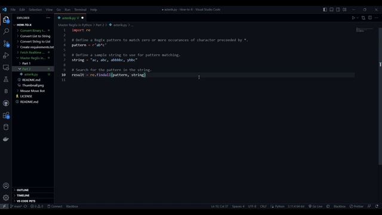
Task: Expand the Convert List to String folder
Action: click(x=33, y=36)
